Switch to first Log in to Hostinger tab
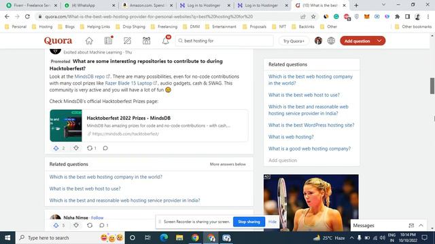This screenshot has height=244, width=435. [x=205, y=5]
